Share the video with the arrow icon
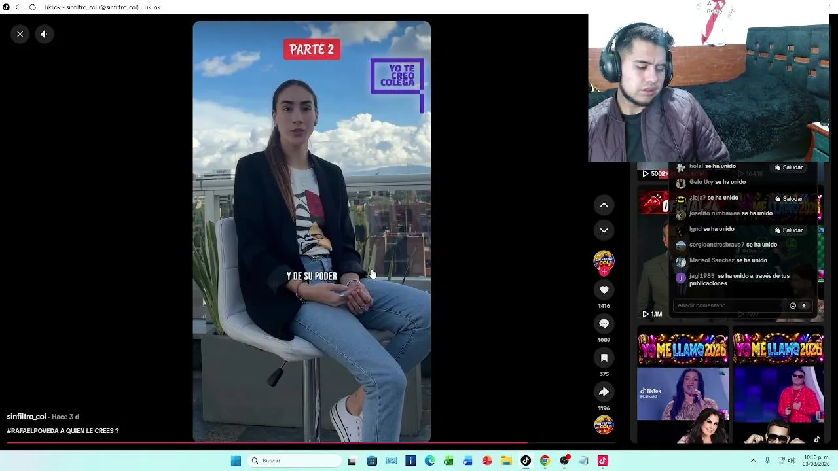Screen dimensions: 838x471 tap(604, 392)
